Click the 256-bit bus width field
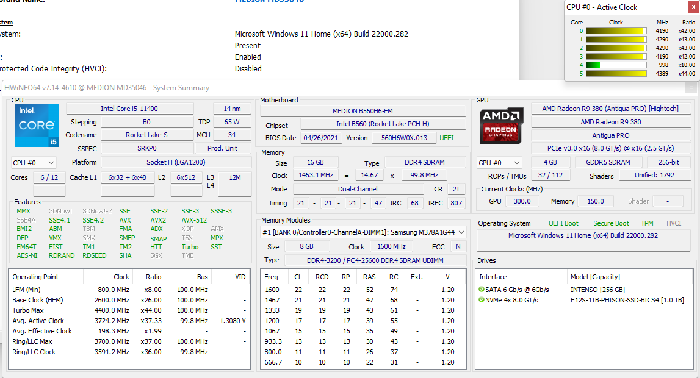700x378 pixels. [668, 162]
